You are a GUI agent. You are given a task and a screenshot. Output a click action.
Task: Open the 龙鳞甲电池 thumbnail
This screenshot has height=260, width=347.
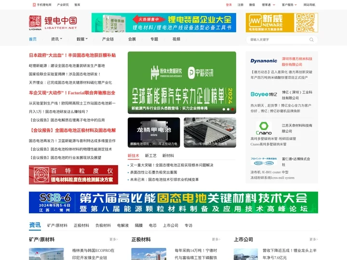(154, 132)
